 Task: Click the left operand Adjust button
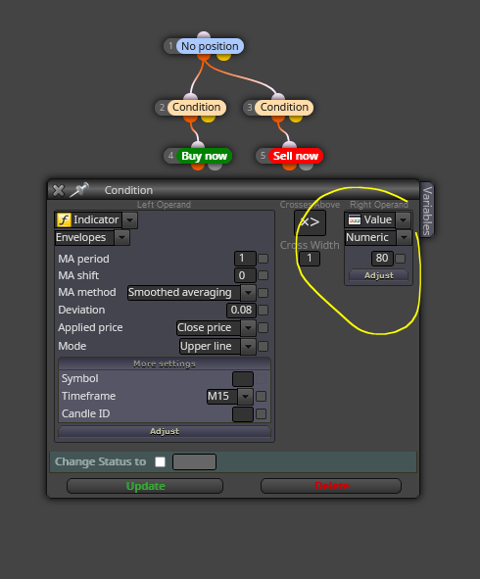(x=165, y=431)
